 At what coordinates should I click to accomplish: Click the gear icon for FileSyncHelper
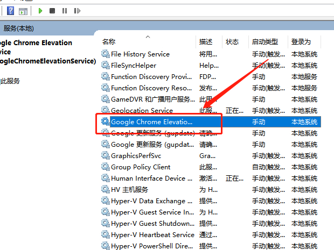[105, 65]
